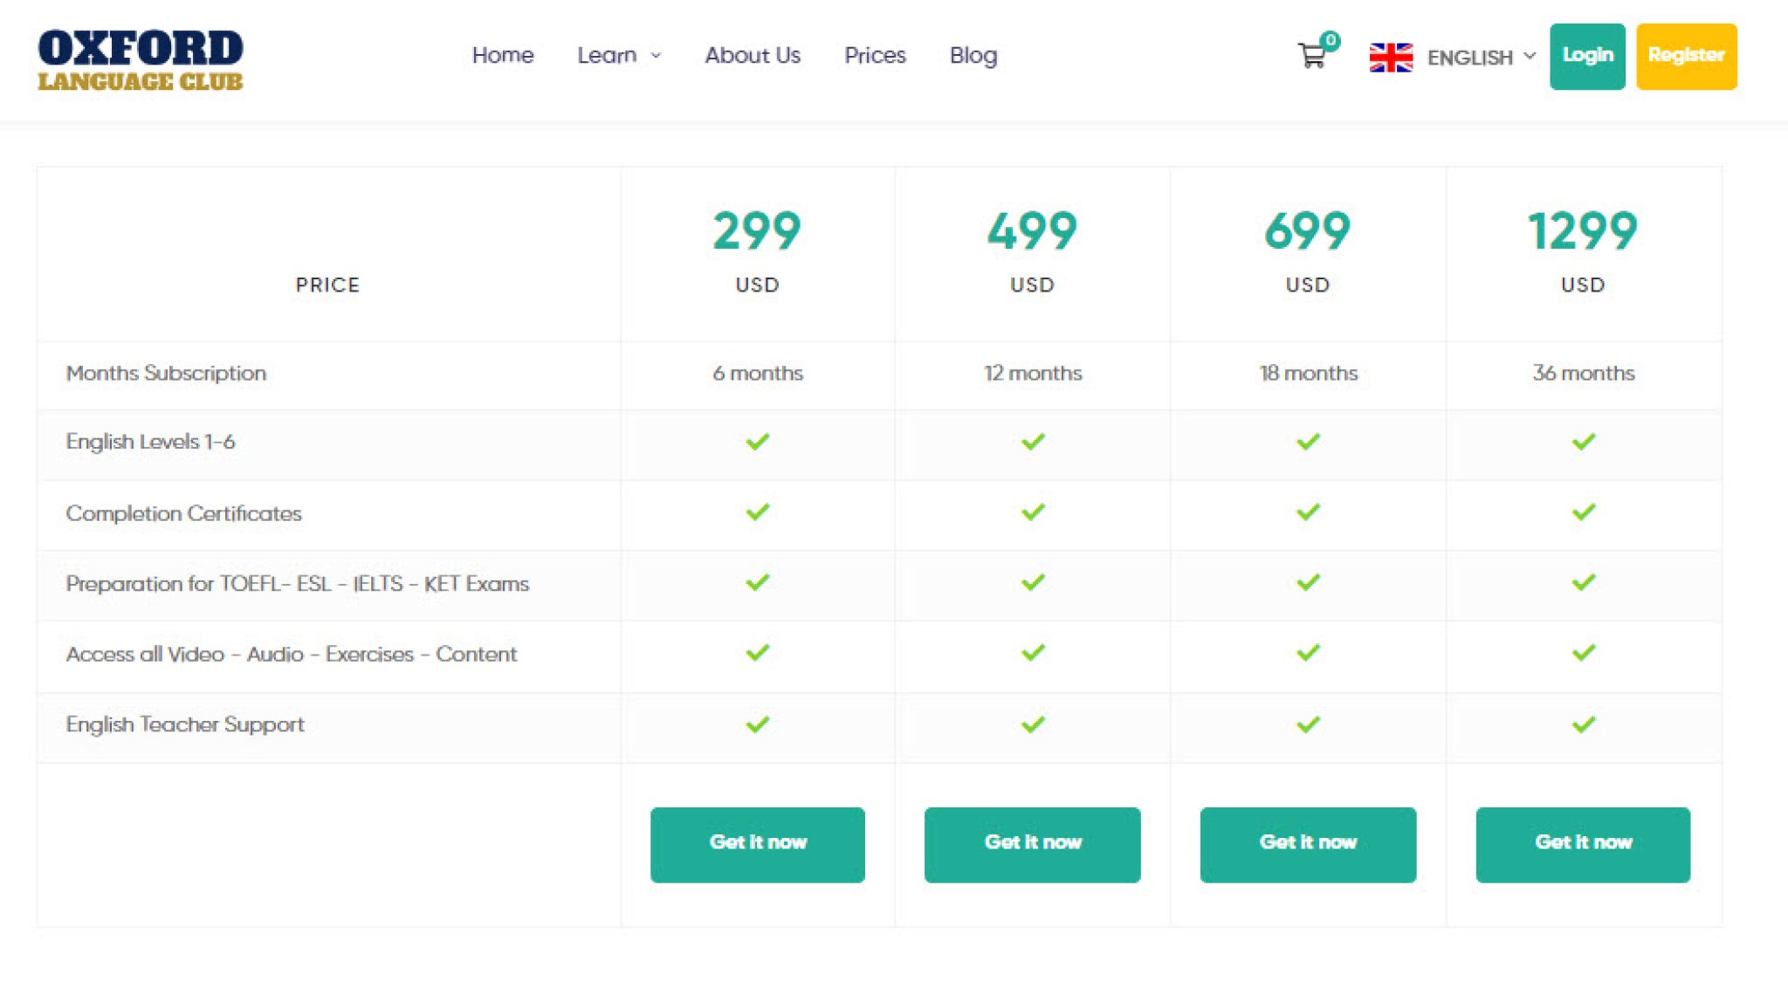The height and width of the screenshot is (1002, 1788).
Task: Click TOEFL preparation checkmark under 699 plan
Action: [x=1308, y=582]
